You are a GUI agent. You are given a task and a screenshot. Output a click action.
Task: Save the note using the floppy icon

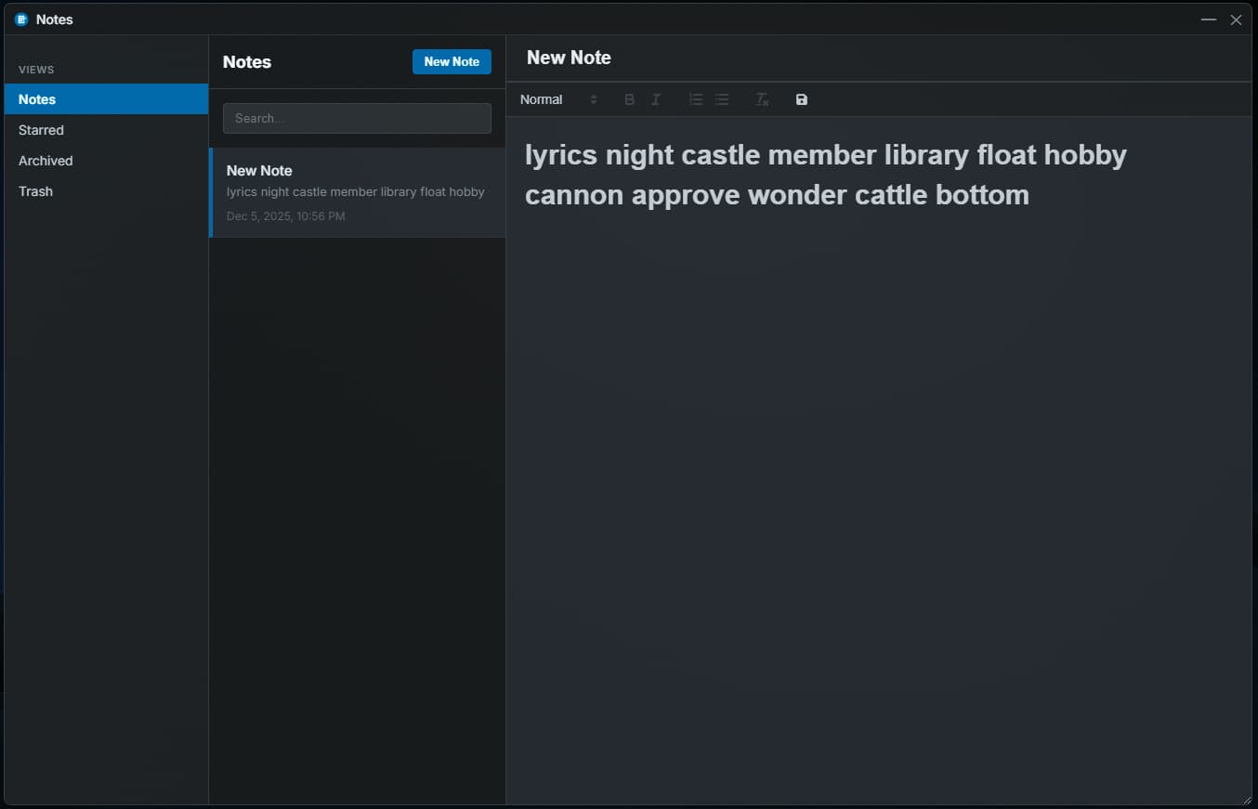point(802,99)
